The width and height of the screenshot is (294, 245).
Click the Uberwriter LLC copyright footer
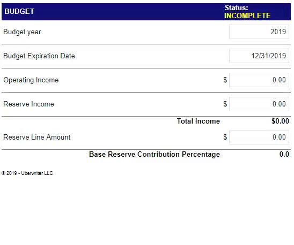coord(27,173)
